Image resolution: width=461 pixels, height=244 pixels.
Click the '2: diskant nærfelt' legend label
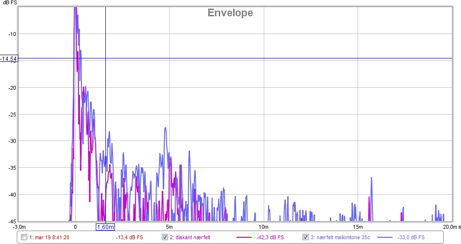point(190,237)
